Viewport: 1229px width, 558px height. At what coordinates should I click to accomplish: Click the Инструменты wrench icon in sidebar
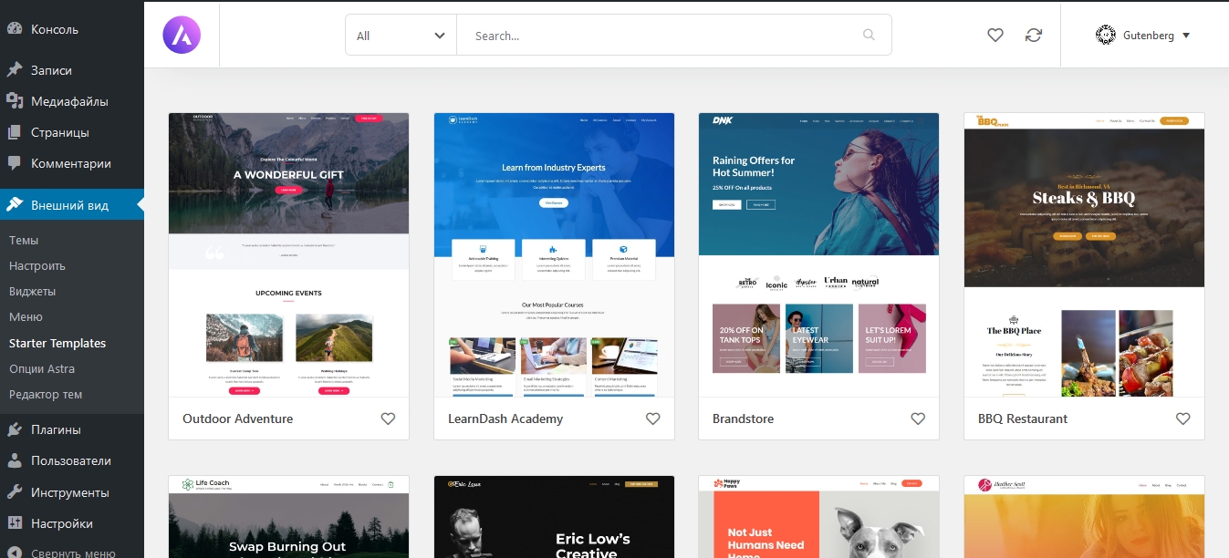[x=15, y=492]
